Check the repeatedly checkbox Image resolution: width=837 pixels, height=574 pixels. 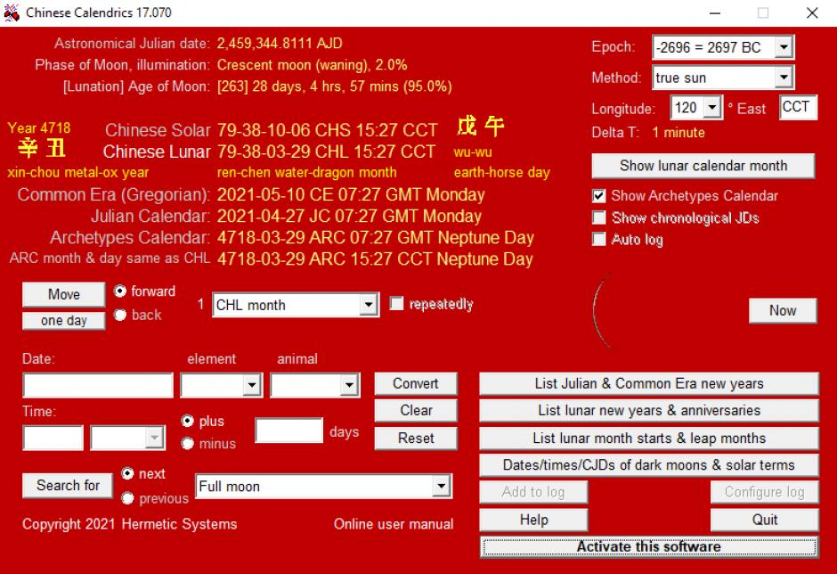[397, 305]
